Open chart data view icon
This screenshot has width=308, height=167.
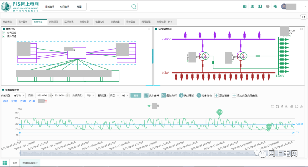282,107
